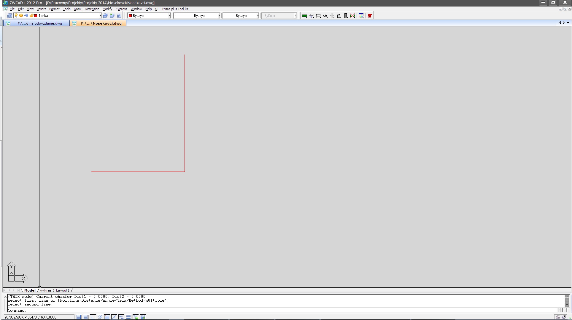This screenshot has width=572, height=320.
Task: Toggle Snap mode in status bar
Action: [x=79, y=317]
